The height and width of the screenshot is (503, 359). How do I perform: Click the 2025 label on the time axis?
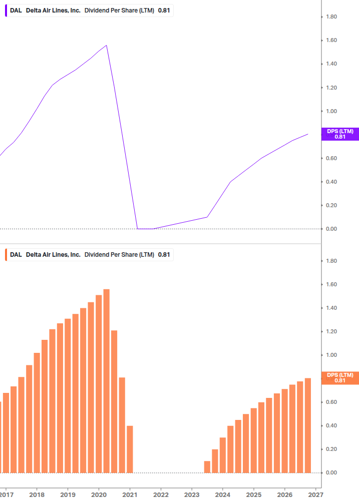click(254, 495)
